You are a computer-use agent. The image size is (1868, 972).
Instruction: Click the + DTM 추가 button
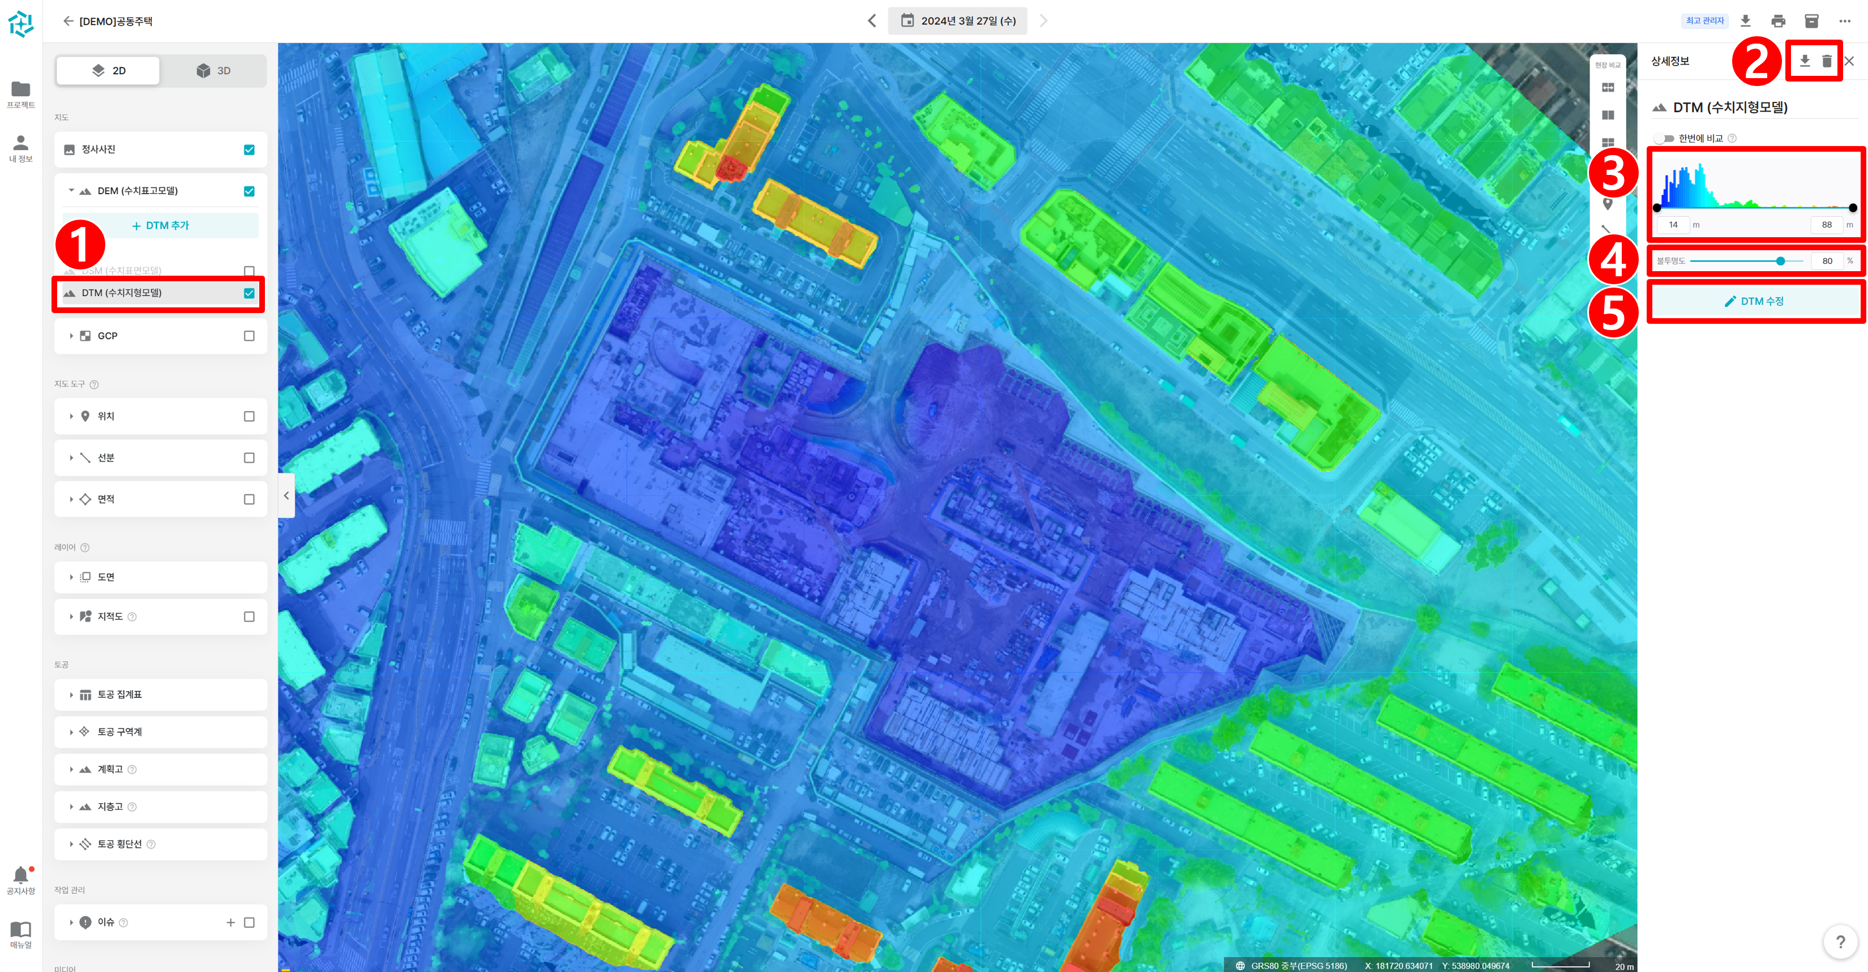[x=160, y=225]
